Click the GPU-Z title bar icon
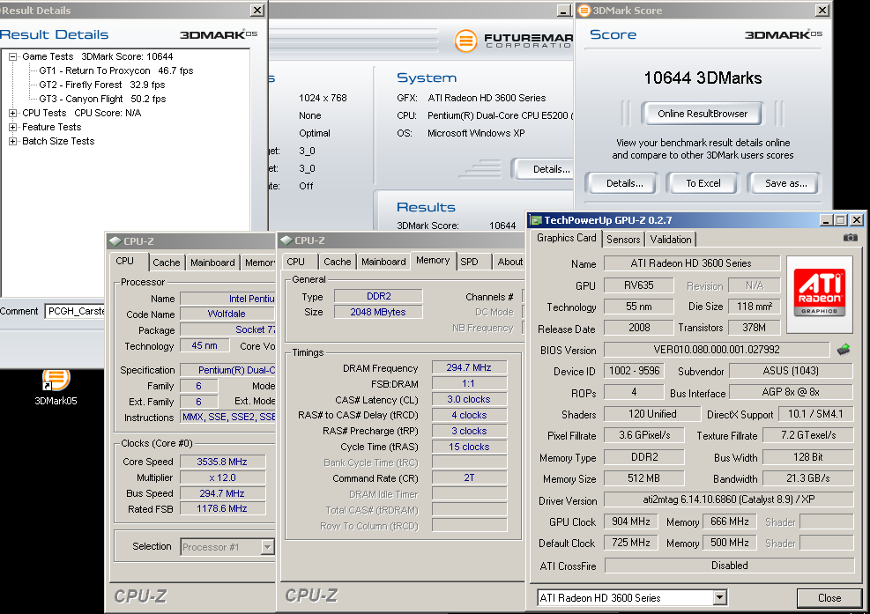 click(536, 220)
